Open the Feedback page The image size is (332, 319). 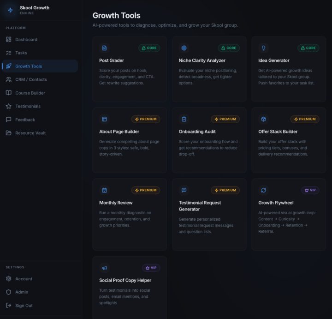40,120
